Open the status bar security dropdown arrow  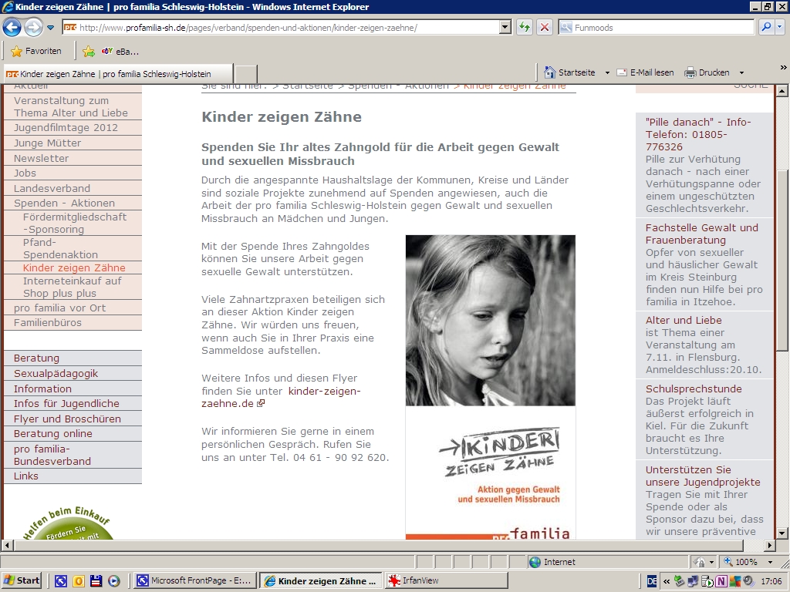(711, 562)
